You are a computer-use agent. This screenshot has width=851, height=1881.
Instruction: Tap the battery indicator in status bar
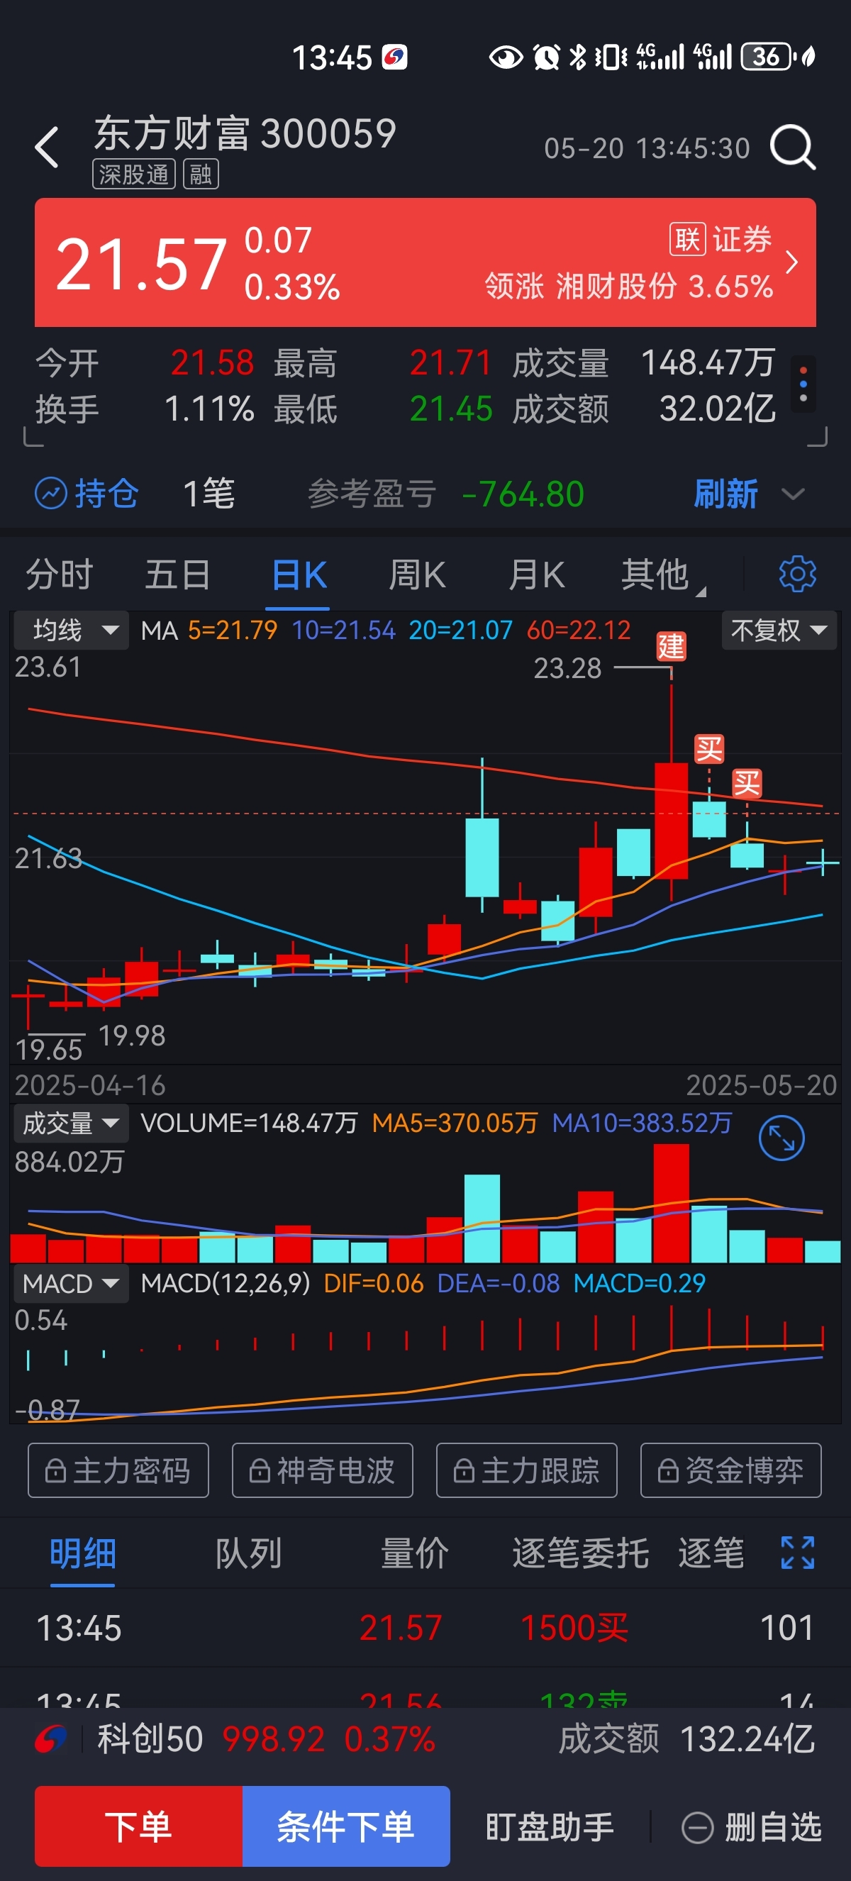769,56
